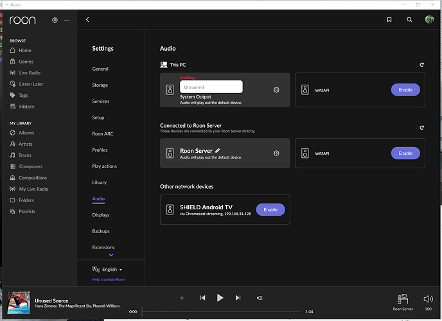
Task: Follow the Help translate Roon link
Action: pyautogui.click(x=109, y=280)
